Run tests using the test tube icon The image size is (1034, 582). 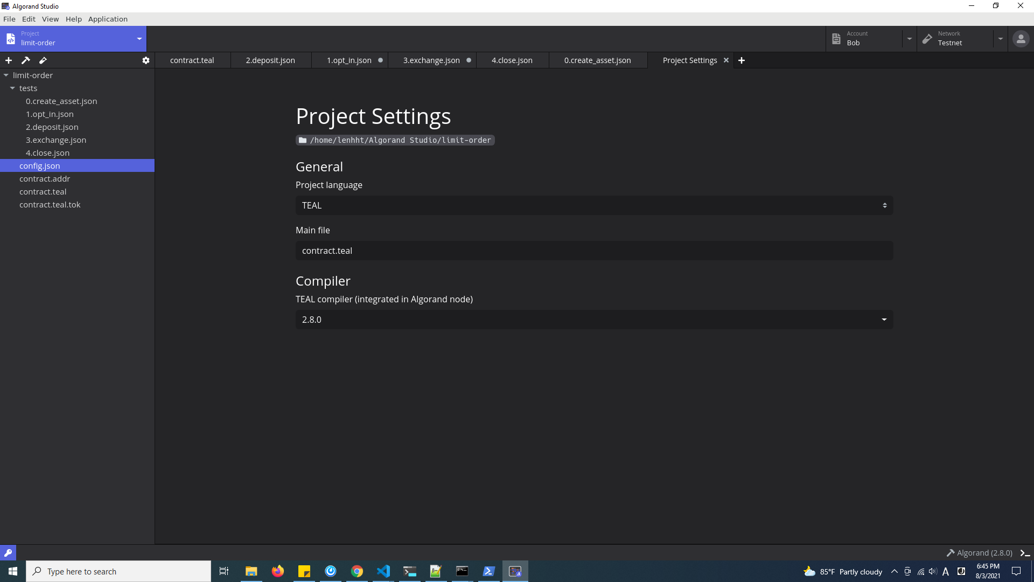click(43, 60)
